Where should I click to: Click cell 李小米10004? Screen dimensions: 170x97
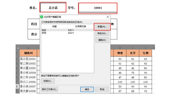(x=28, y=73)
